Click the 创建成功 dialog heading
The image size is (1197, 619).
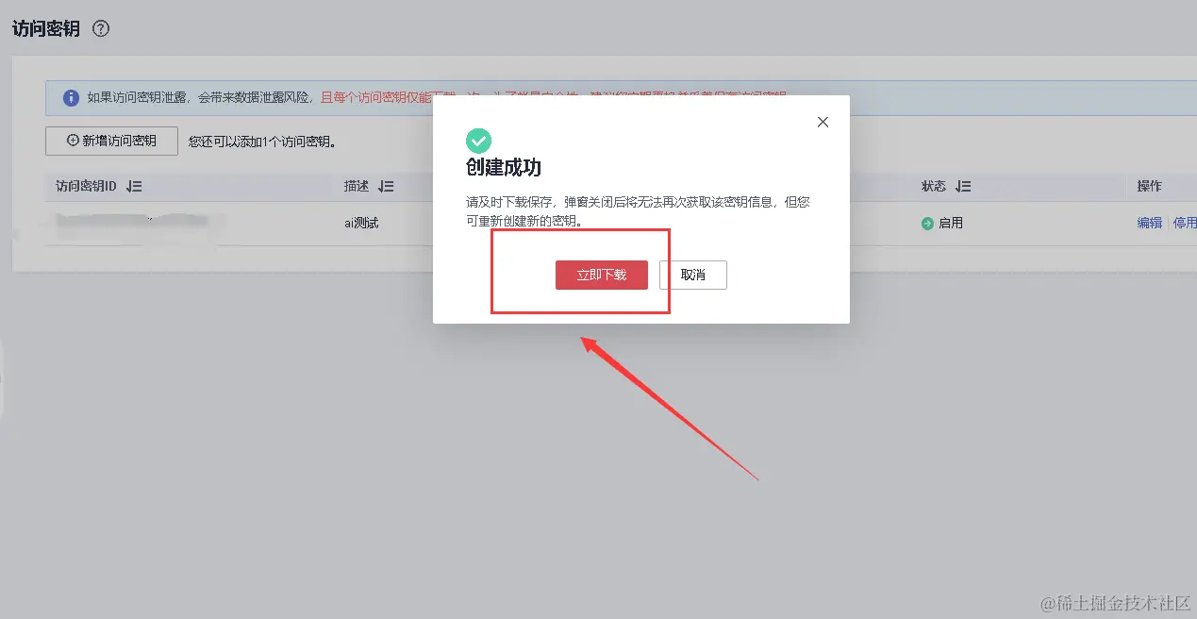(x=504, y=168)
